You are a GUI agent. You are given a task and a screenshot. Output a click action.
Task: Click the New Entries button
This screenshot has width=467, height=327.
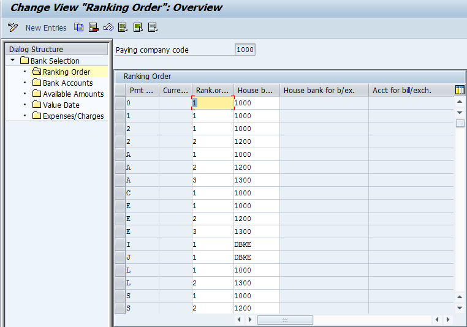(x=46, y=28)
